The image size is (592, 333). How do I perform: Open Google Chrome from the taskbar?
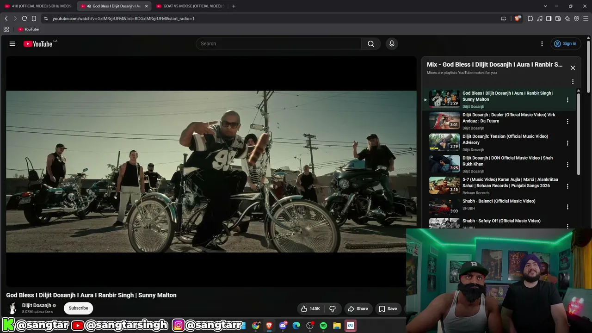click(x=256, y=326)
